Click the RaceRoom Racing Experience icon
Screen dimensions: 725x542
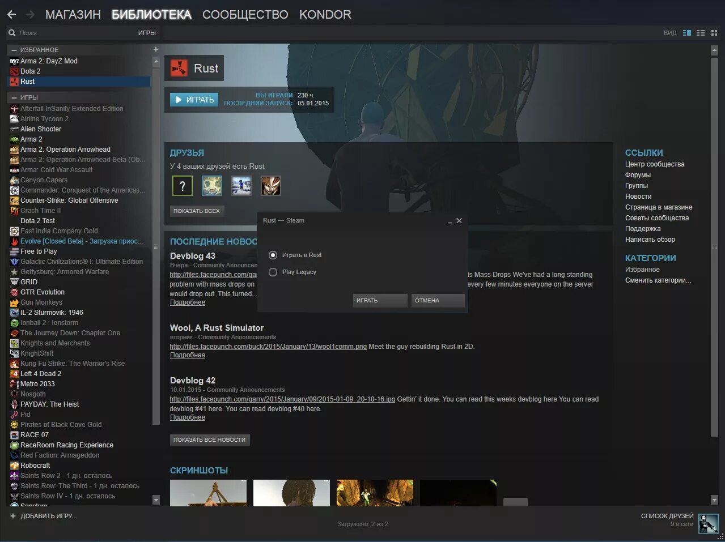14,445
